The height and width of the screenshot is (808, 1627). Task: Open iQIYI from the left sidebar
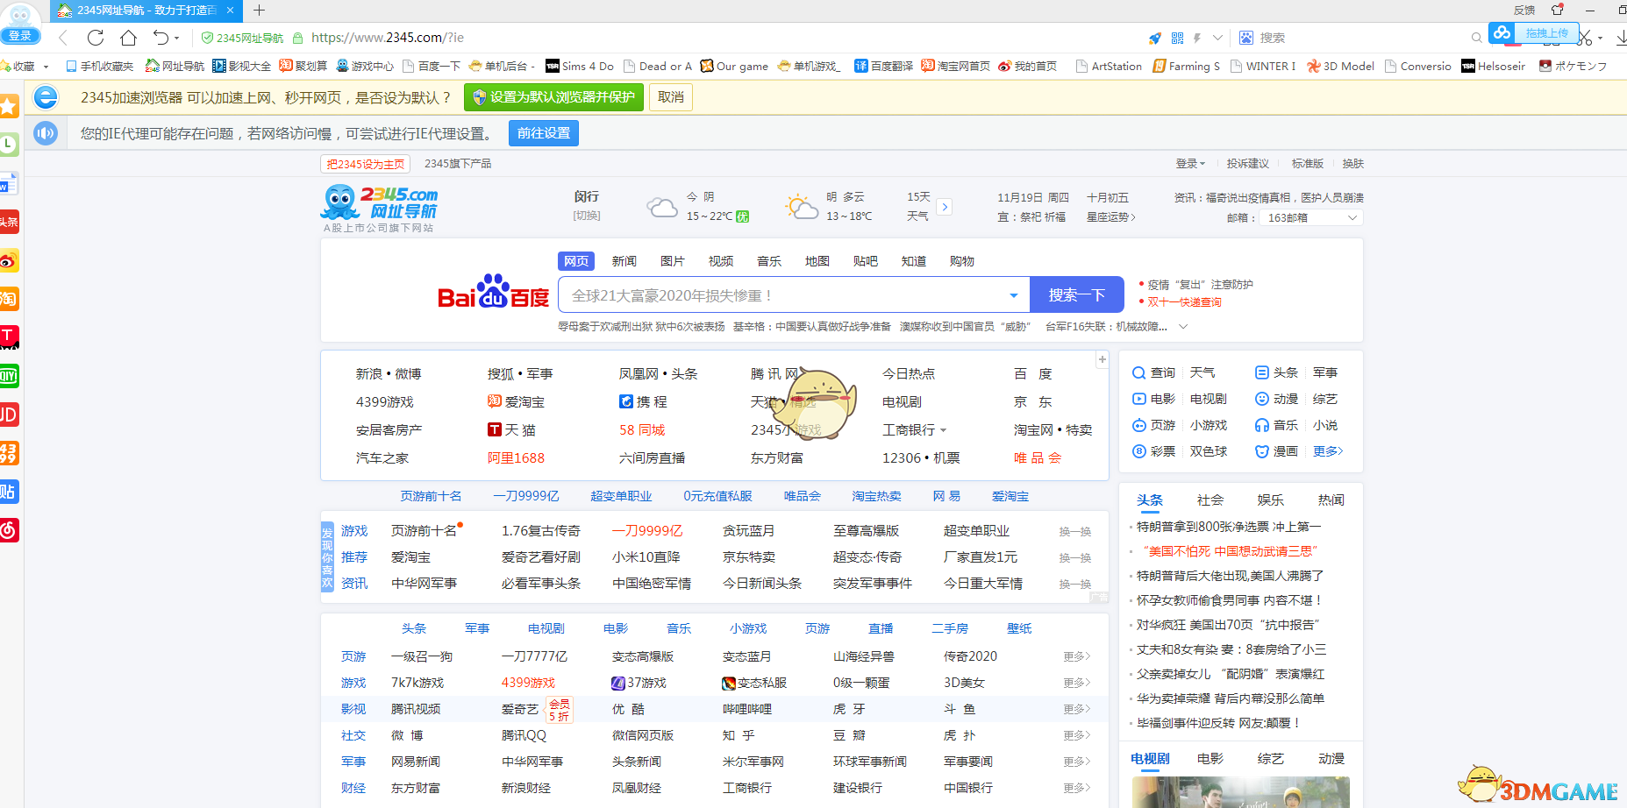click(10, 376)
